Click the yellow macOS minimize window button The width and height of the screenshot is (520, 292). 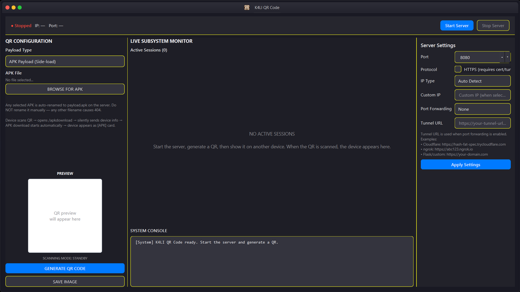click(13, 7)
